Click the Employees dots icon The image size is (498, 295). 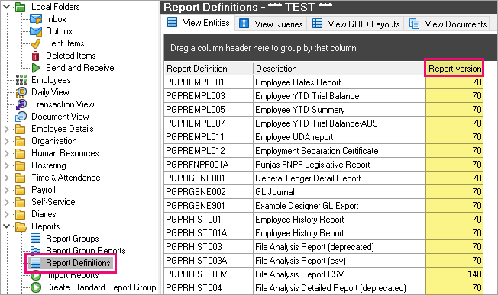pos(21,80)
